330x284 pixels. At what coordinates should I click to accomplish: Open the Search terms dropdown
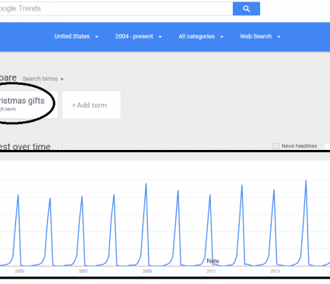pyautogui.click(x=43, y=79)
